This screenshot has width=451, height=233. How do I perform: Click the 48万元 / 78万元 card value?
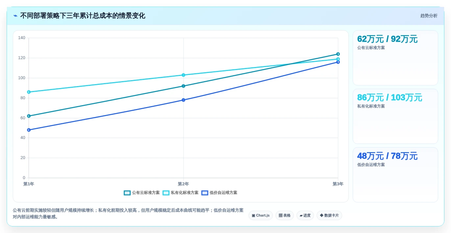click(387, 156)
